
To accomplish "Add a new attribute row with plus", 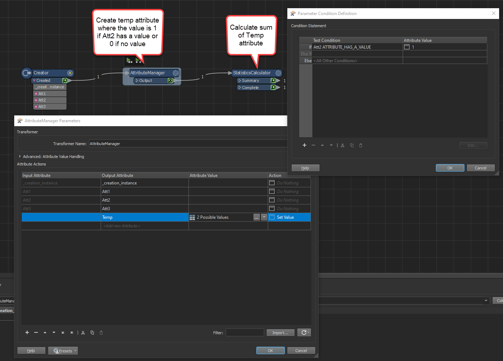I will (27, 332).
